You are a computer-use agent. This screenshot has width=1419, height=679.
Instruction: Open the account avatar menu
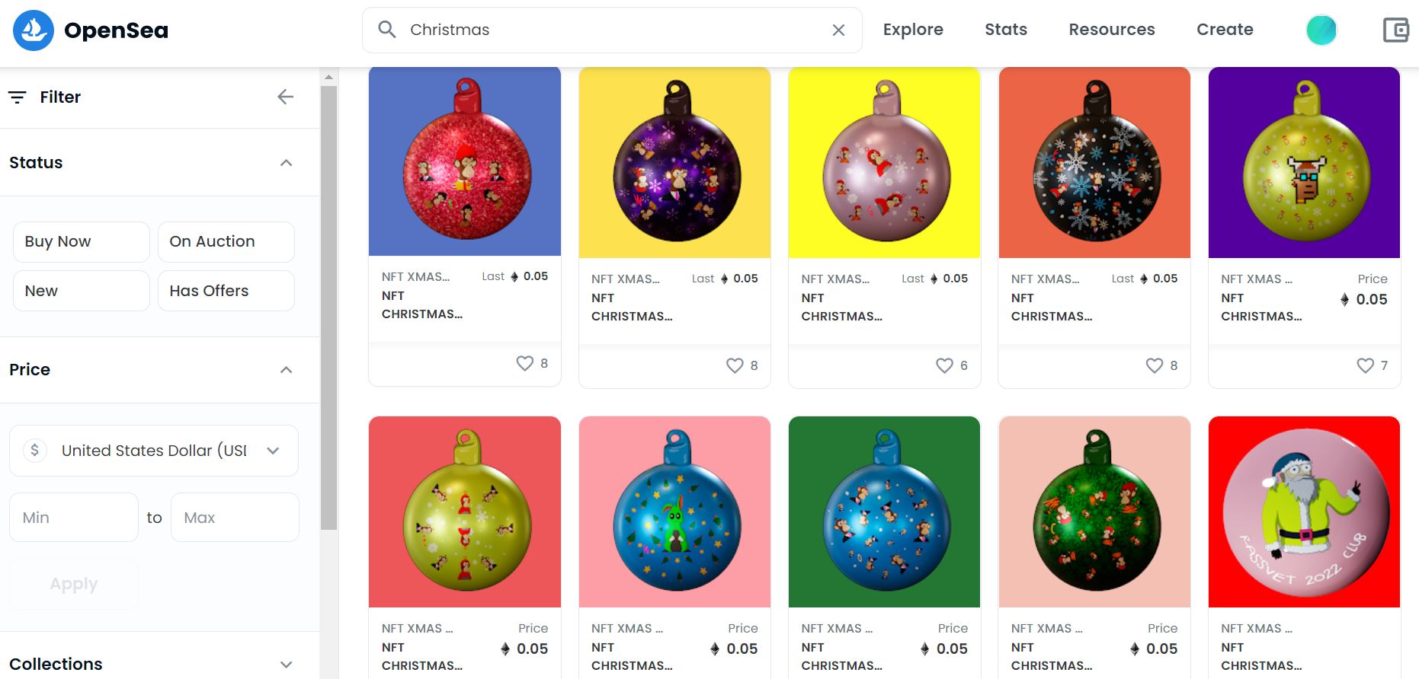click(1321, 30)
